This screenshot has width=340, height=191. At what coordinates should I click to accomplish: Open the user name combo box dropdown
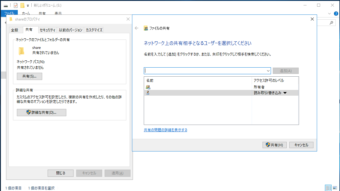tap(268, 71)
